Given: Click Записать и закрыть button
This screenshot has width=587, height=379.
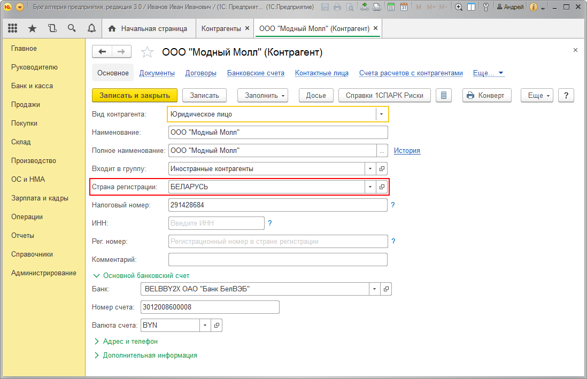Looking at the screenshot, I should pyautogui.click(x=135, y=96).
